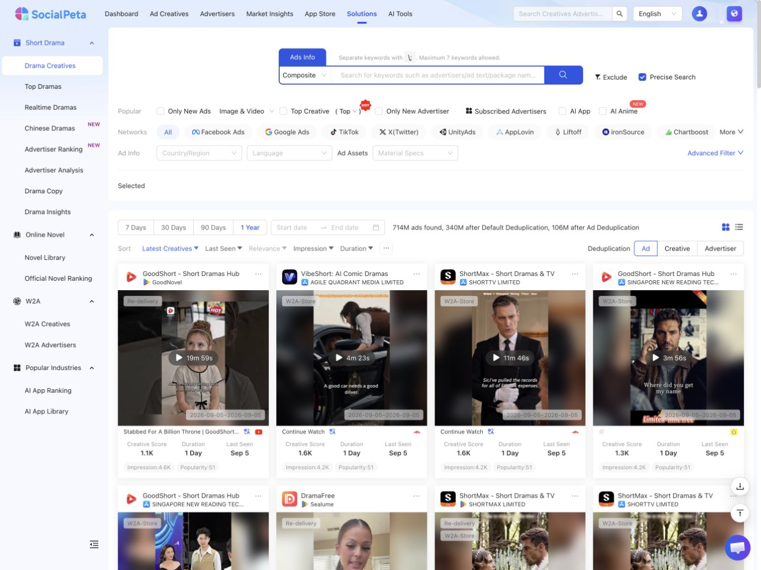761x570 pixels.
Task: Open the Market Insights menu
Action: pos(270,14)
